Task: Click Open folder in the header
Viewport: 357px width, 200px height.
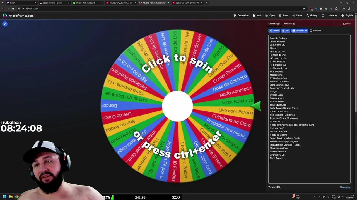Action: [x=270, y=16]
